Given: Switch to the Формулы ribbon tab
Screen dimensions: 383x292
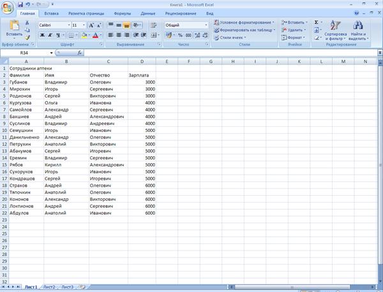Looking at the screenshot, I should pos(122,13).
